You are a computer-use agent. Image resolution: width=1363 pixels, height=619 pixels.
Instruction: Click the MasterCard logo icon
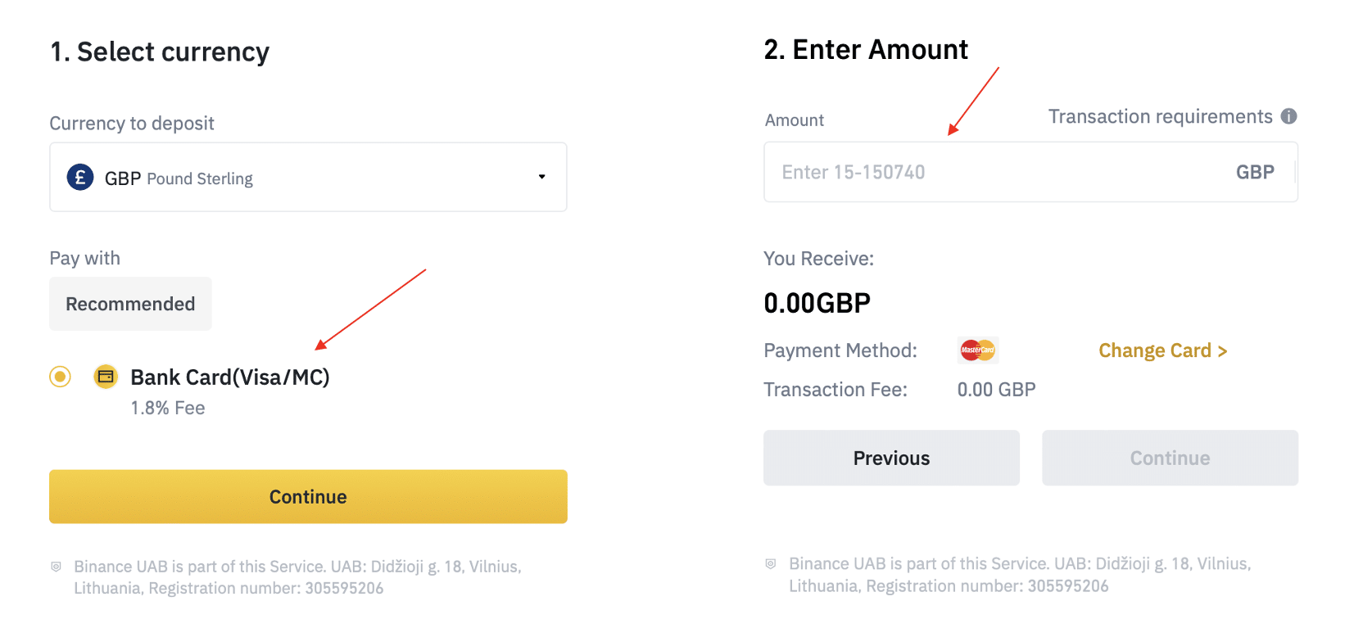[977, 350]
